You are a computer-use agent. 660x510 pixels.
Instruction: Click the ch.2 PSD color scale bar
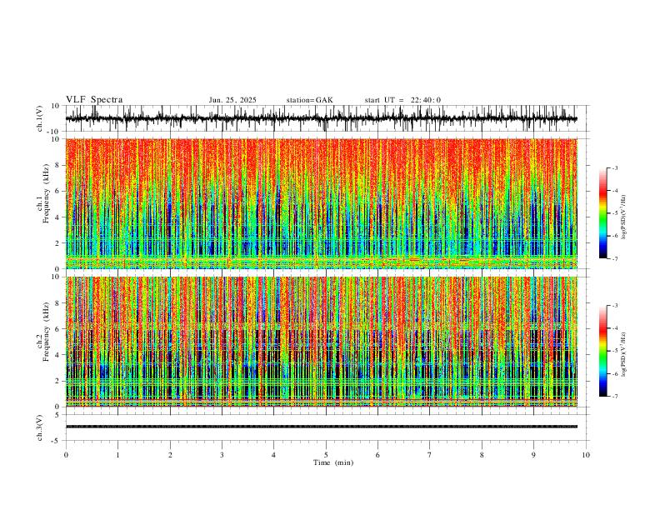point(603,351)
